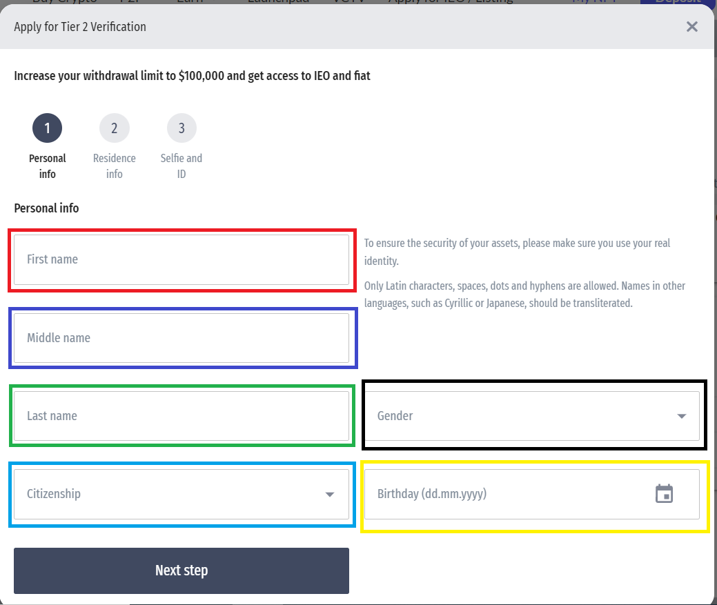Open Apply for IEO / Listing menu item
Viewport: 717px width, 605px height.
click(x=451, y=2)
